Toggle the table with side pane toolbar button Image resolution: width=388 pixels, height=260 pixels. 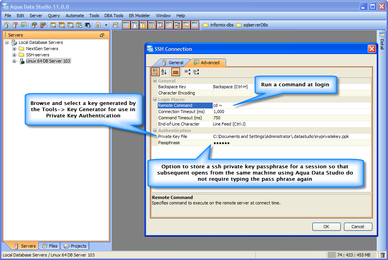pos(135,25)
